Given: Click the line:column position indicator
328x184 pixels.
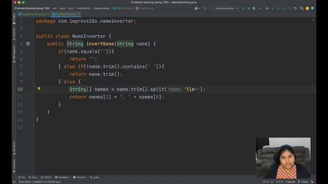Looking at the screenshot, I should [x=265, y=182].
